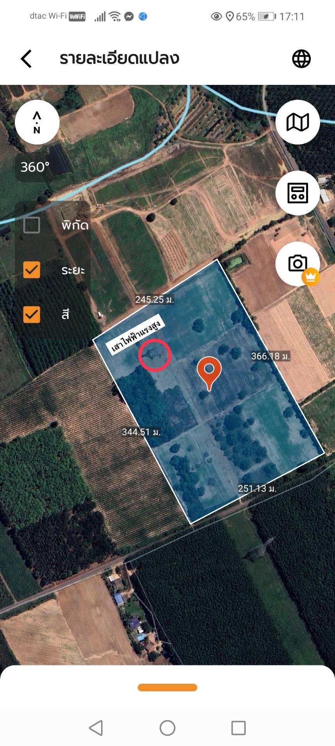
Task: Tap the 366.18 ม. side label
Action: click(271, 356)
